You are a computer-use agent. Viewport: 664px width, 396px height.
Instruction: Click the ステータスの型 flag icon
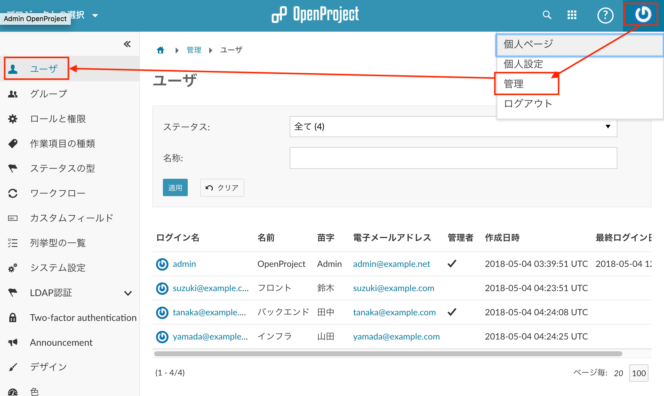point(13,168)
